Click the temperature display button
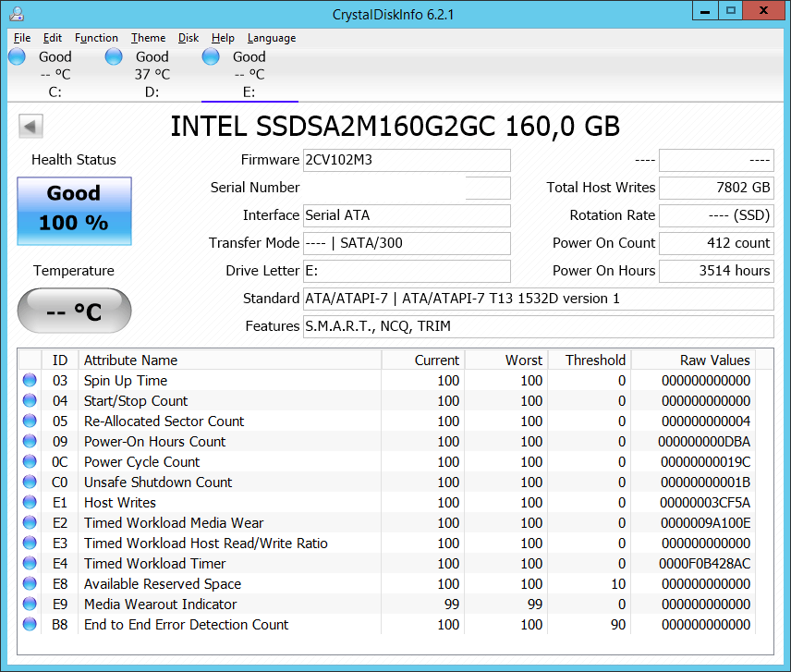 (74, 312)
